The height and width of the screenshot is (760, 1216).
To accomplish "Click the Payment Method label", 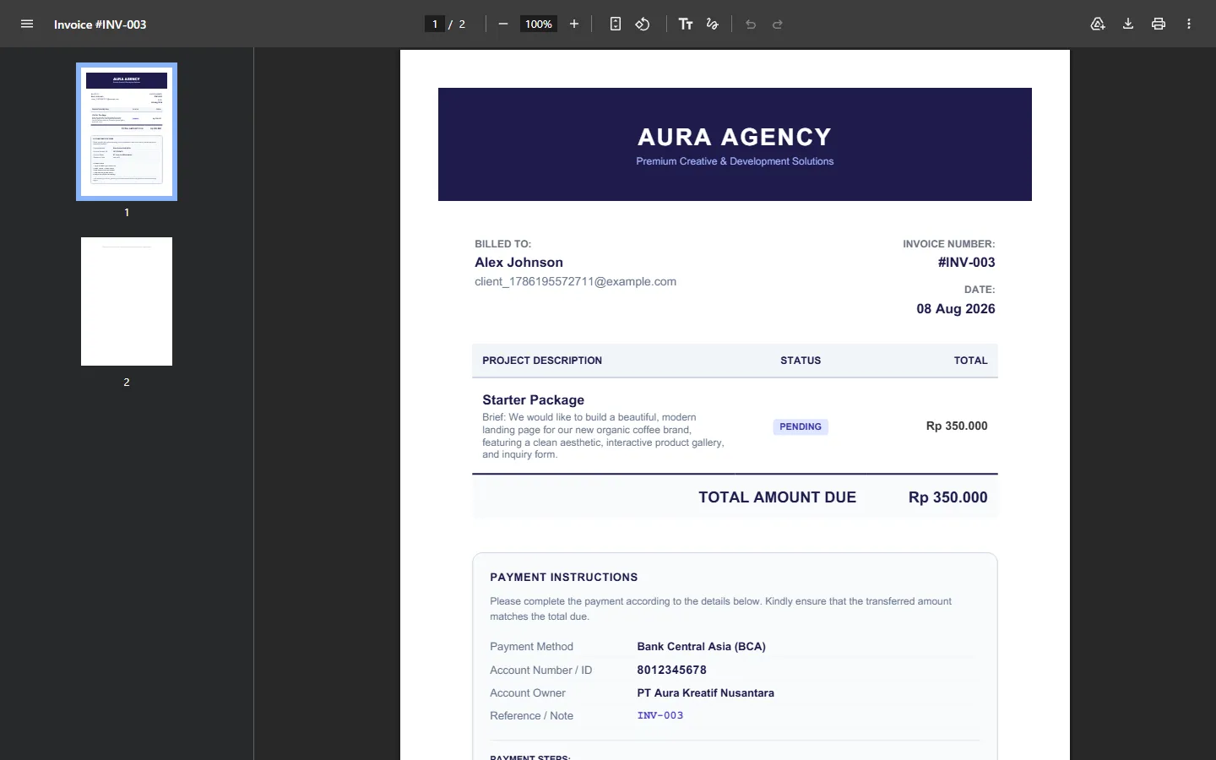I will click(531, 647).
